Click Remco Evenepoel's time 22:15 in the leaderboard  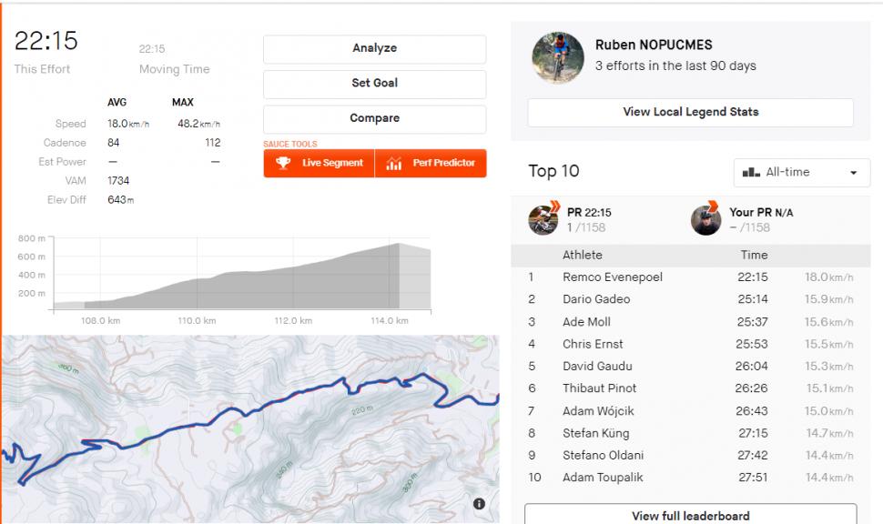pyautogui.click(x=752, y=277)
